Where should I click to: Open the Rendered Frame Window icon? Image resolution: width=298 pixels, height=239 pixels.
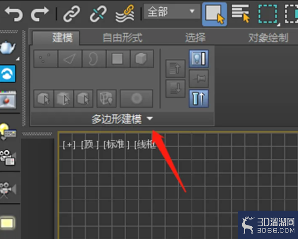(8, 100)
